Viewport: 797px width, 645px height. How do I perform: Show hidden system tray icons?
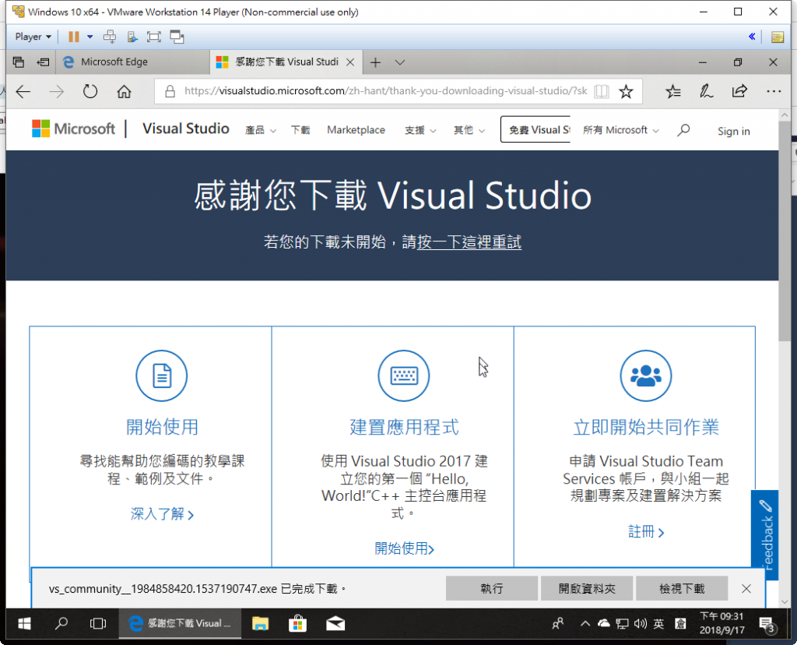[585, 624]
